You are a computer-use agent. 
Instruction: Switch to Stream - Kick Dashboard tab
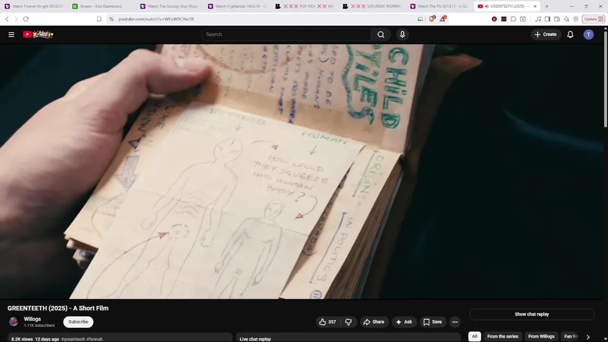(x=102, y=6)
